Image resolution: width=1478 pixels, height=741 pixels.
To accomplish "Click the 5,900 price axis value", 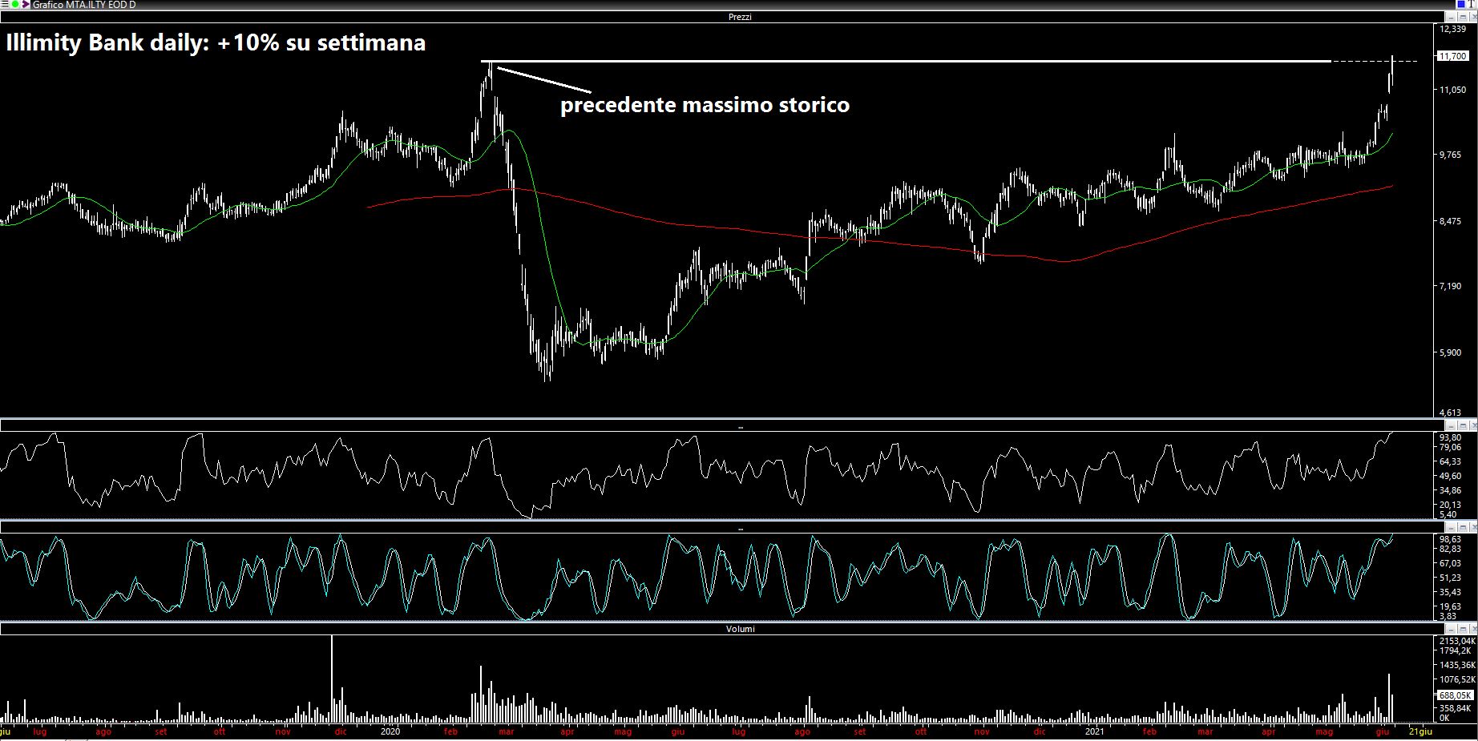I will tap(1450, 352).
